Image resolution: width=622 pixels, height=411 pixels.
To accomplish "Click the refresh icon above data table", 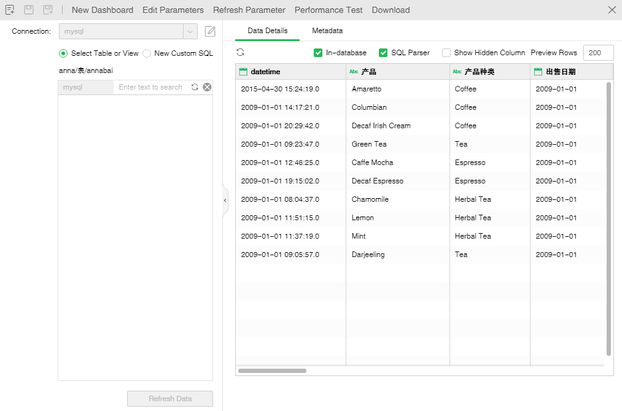I will click(x=241, y=52).
